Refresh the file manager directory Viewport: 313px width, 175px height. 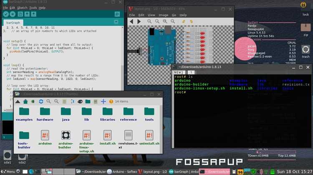point(41,101)
